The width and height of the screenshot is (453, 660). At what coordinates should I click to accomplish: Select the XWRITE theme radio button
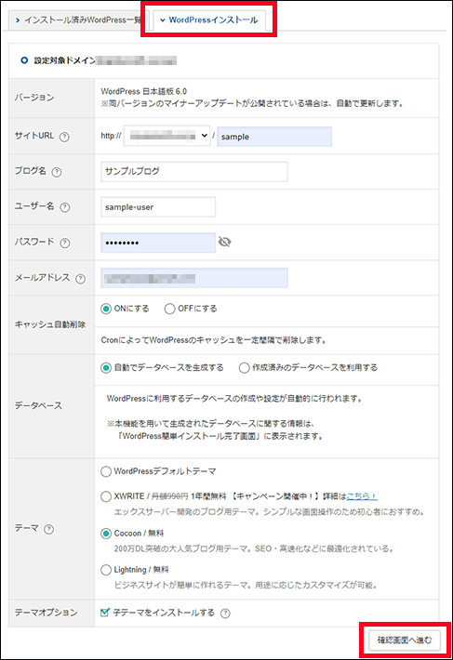pos(106,496)
